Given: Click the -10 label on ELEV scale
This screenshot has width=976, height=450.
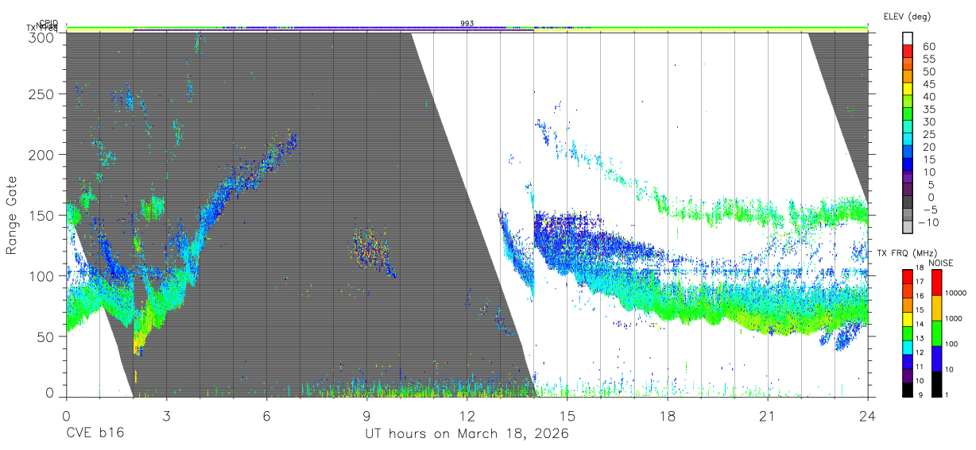Looking at the screenshot, I should click(929, 223).
